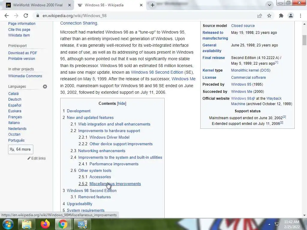Open the tab search dropdown arrow
The image size is (307, 230).
(x=270, y=5)
